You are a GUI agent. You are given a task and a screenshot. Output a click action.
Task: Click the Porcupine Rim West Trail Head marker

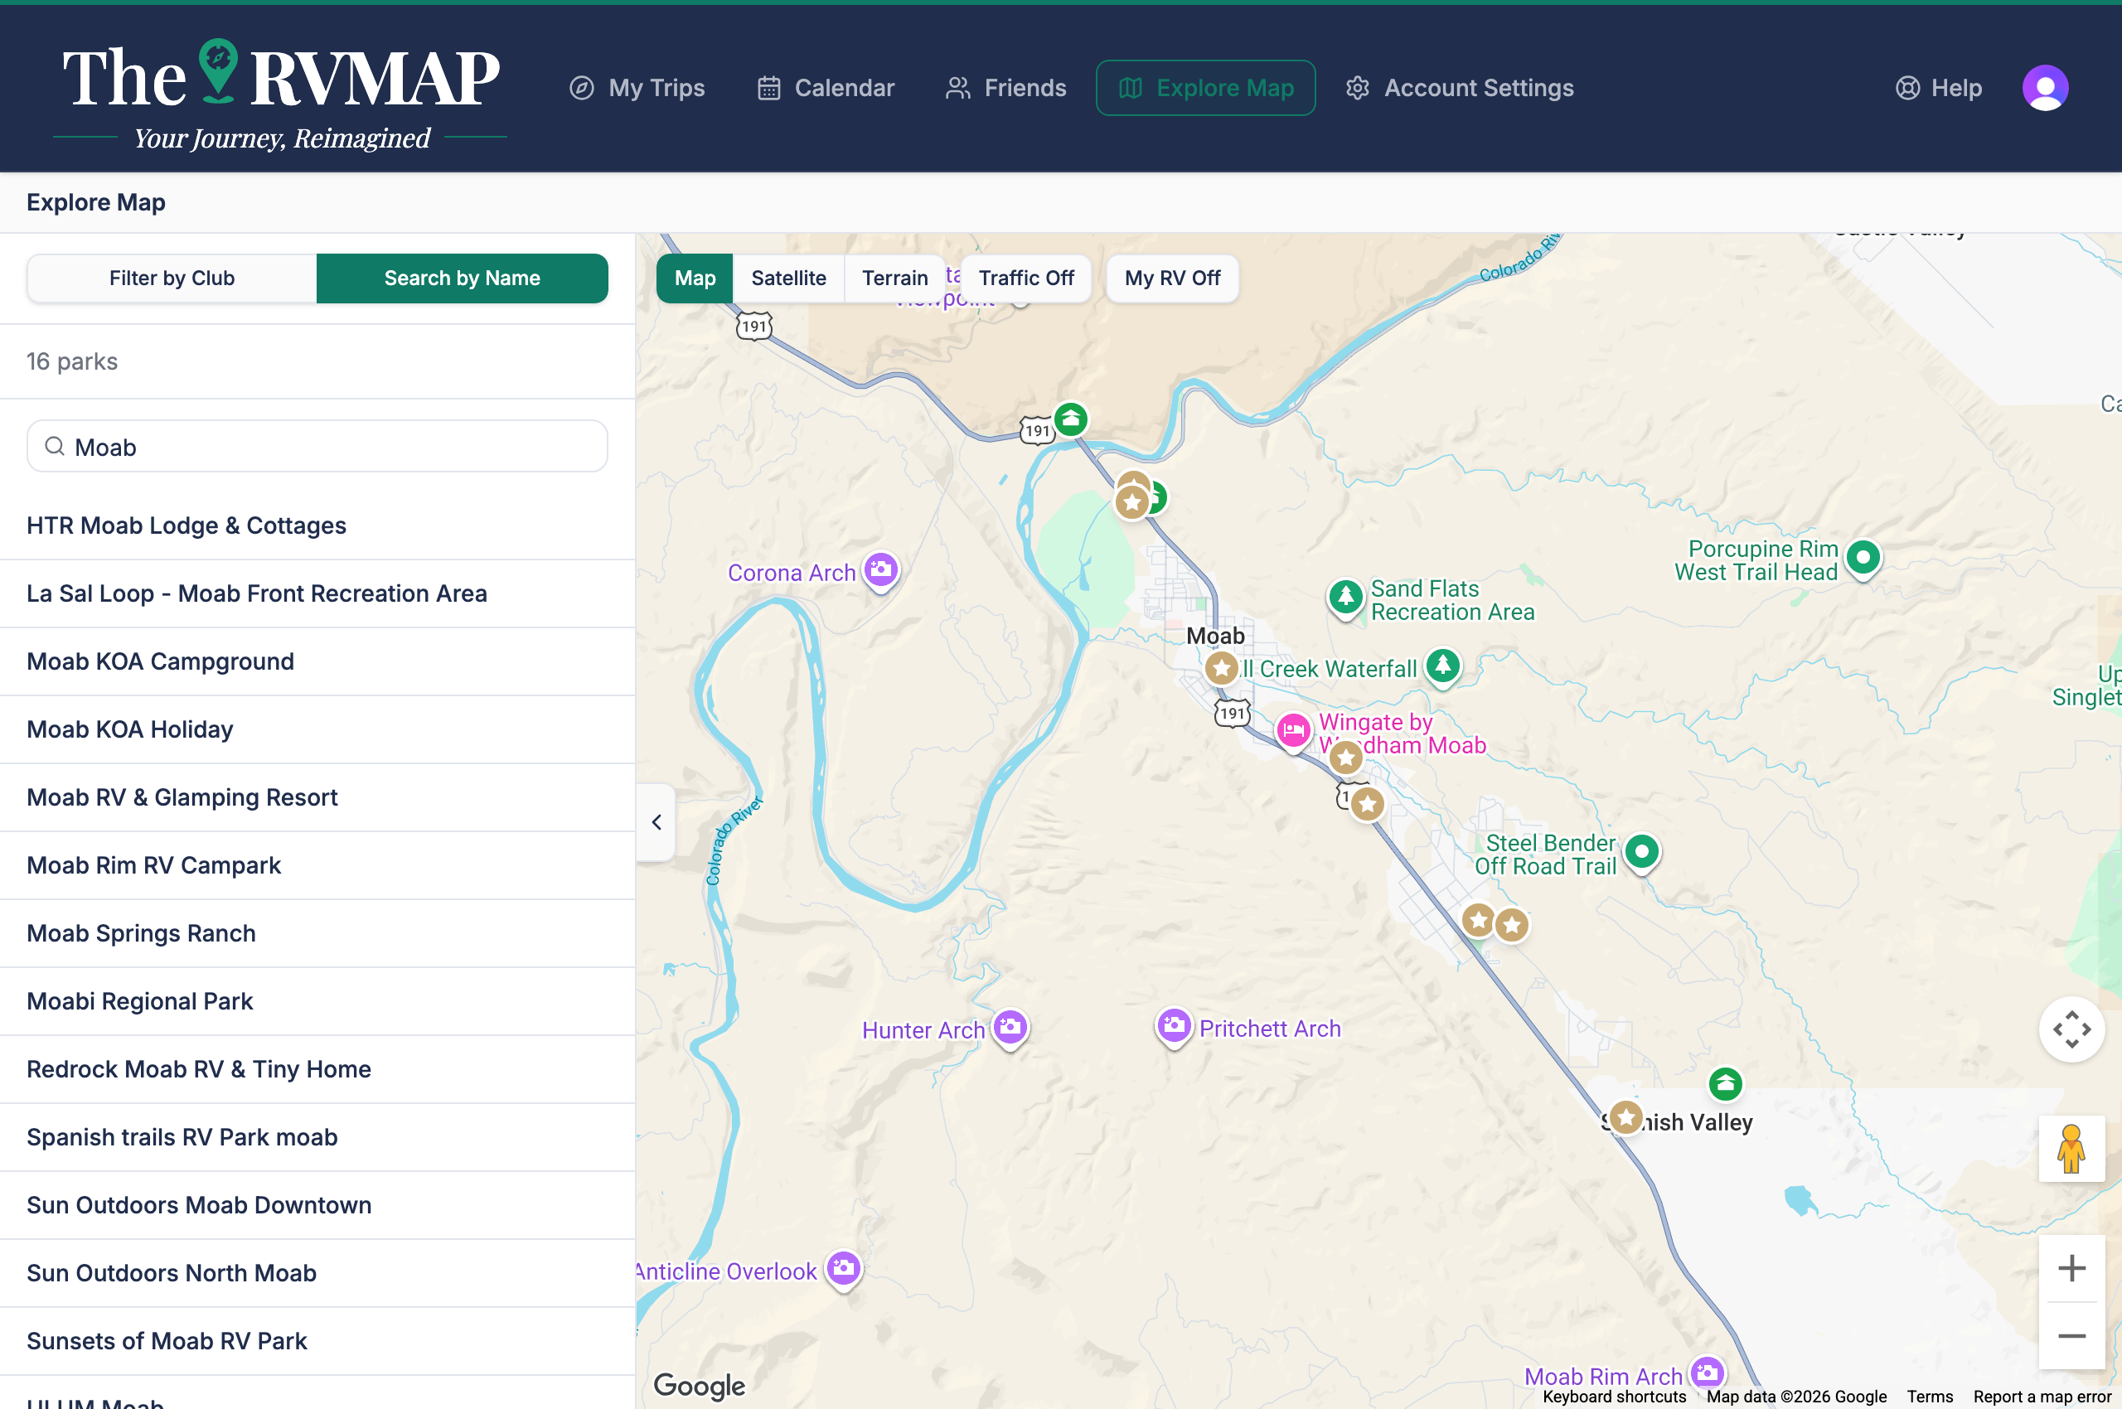1863,558
